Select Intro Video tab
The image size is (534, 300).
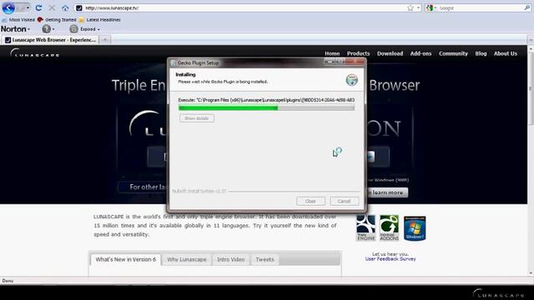click(x=231, y=259)
